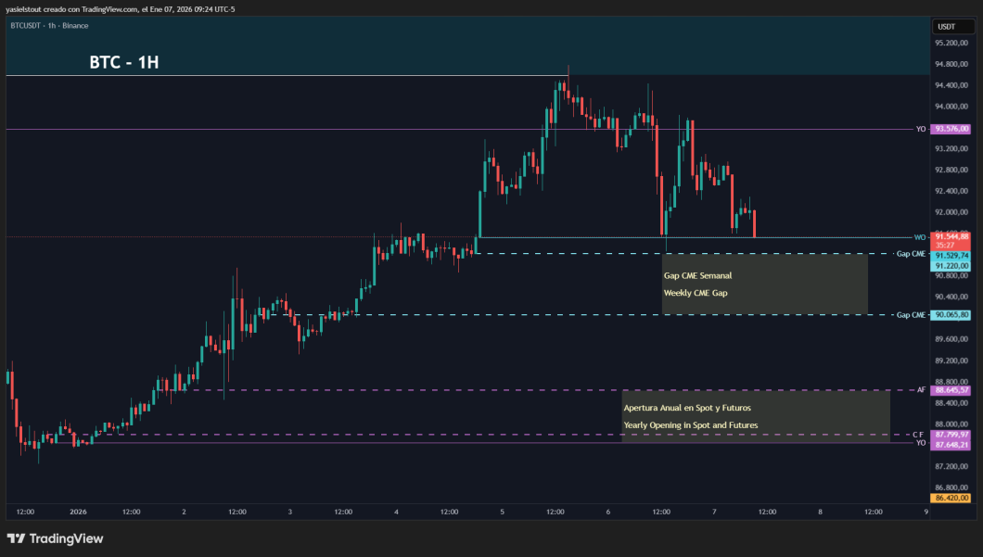Select the YO 87.648,21 price label

point(951,445)
